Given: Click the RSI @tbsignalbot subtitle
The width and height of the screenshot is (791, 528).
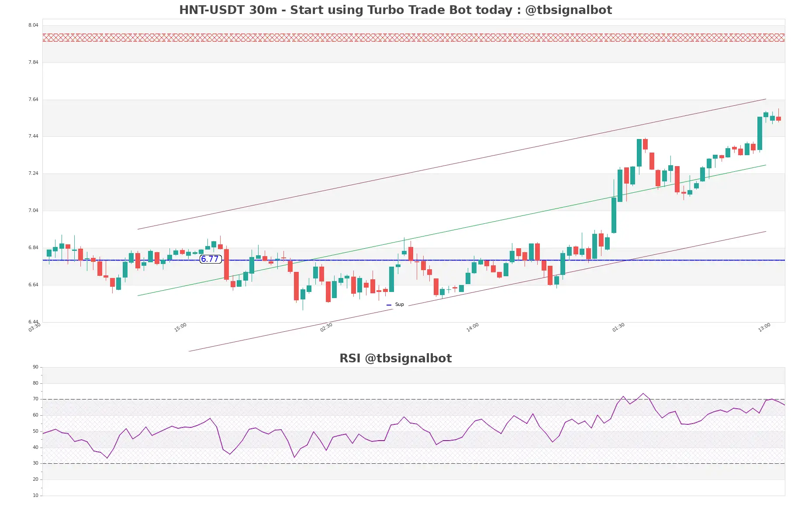Looking at the screenshot, I should pyautogui.click(x=395, y=358).
